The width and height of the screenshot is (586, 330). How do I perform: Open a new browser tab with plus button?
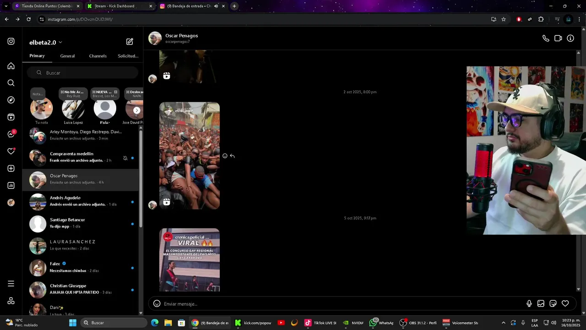(x=234, y=6)
